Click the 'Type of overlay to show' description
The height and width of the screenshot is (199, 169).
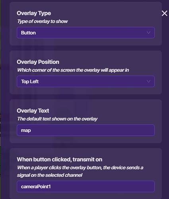[43, 21]
